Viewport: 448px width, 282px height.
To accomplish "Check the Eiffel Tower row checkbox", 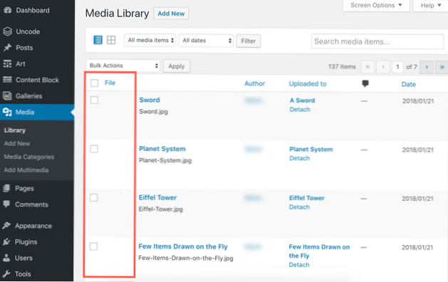I will point(94,198).
